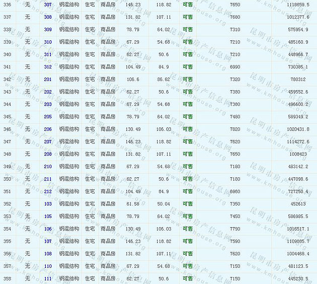
Task: Click the room 203 link
Action: coord(48,104)
